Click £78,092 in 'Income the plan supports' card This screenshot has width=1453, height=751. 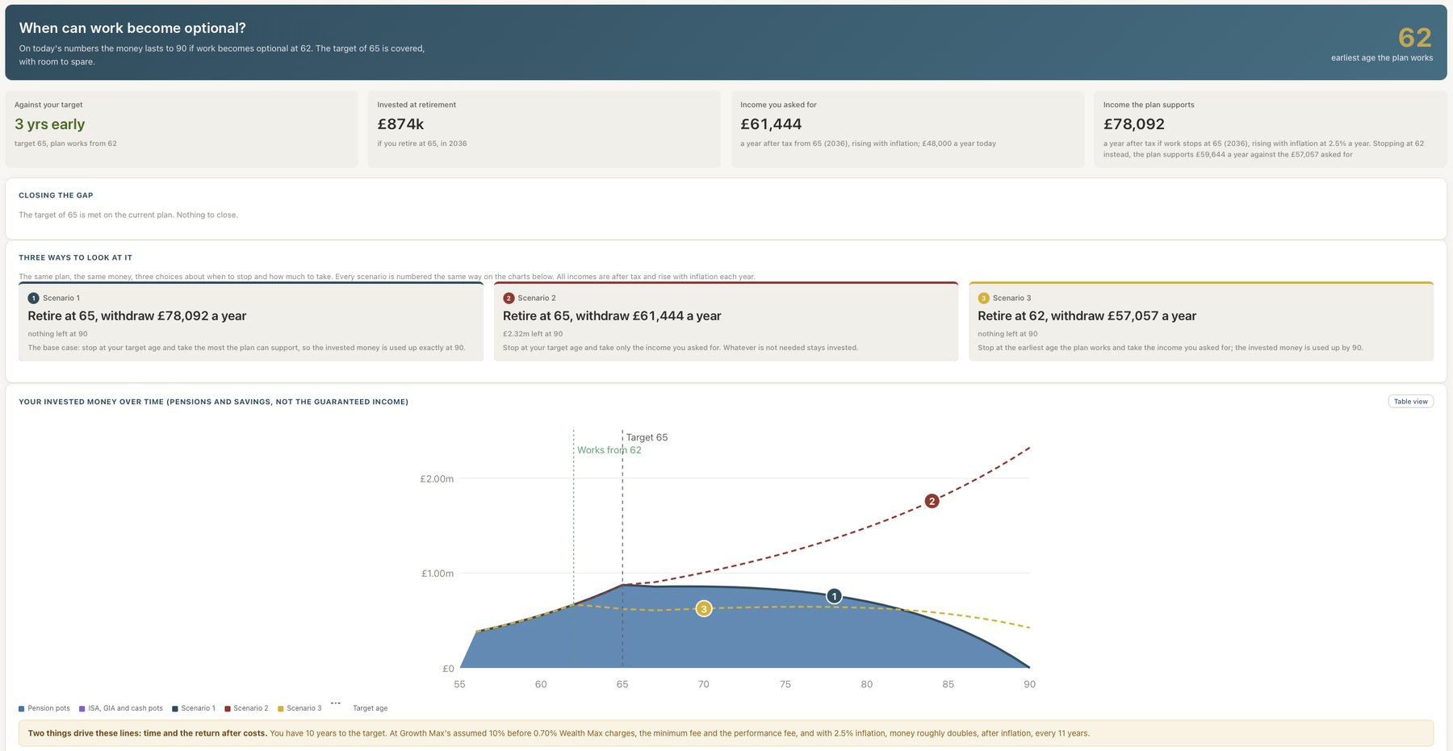coord(1134,124)
